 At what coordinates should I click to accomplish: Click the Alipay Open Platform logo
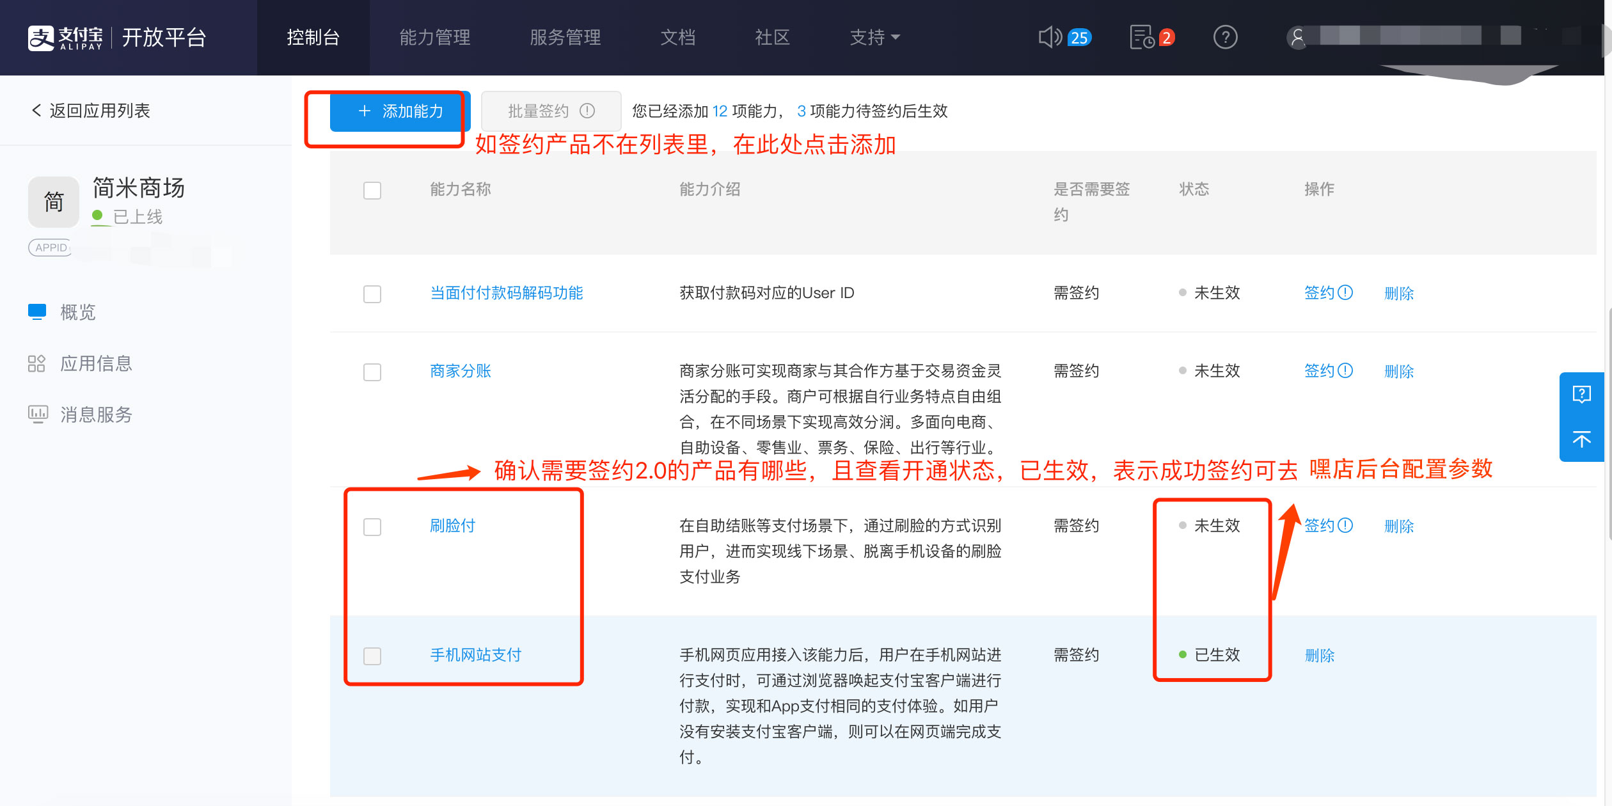tap(116, 38)
